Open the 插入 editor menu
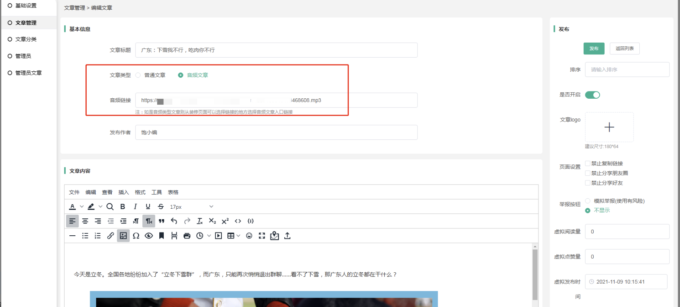 [x=123, y=192]
